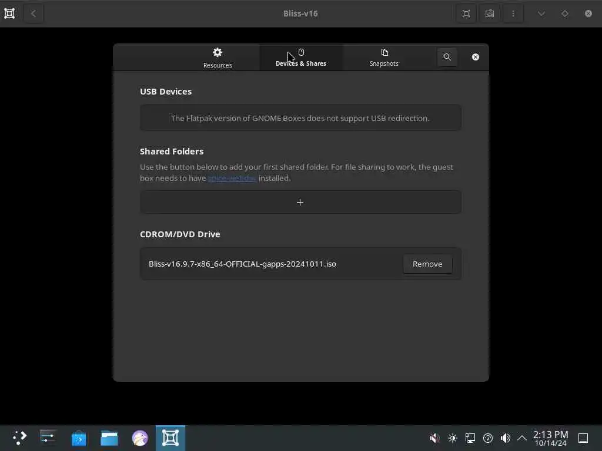
Task: Click the show desktop button
Action: coord(583,438)
